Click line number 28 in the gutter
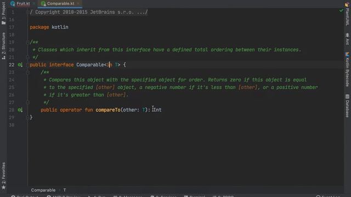The width and height of the screenshot is (351, 197). point(12,110)
